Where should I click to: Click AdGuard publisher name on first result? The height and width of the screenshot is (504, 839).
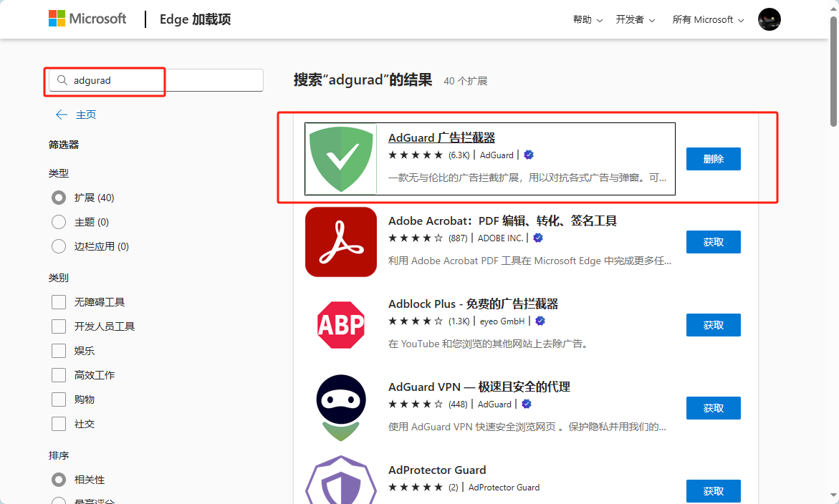(497, 155)
